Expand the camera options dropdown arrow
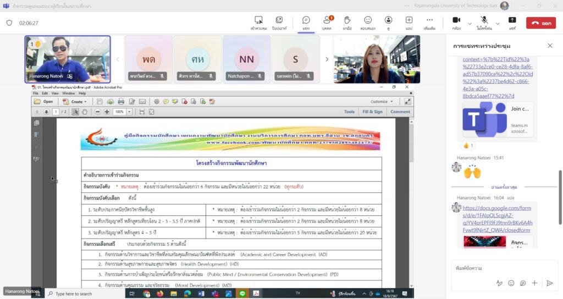 (x=470, y=23)
